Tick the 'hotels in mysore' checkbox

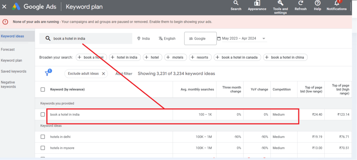click(x=43, y=148)
